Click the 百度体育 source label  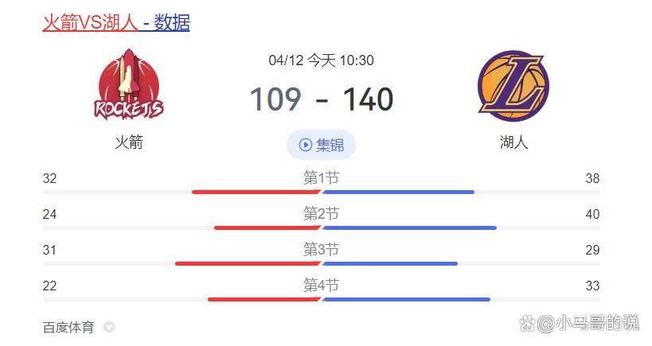[x=68, y=328]
